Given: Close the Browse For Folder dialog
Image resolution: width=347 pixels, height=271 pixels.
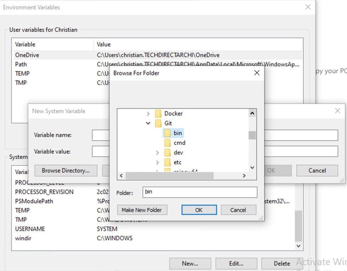Looking at the screenshot, I should pos(257,73).
